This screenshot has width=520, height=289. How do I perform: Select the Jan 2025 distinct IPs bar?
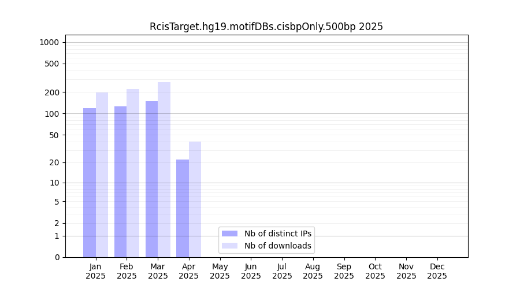(90, 182)
